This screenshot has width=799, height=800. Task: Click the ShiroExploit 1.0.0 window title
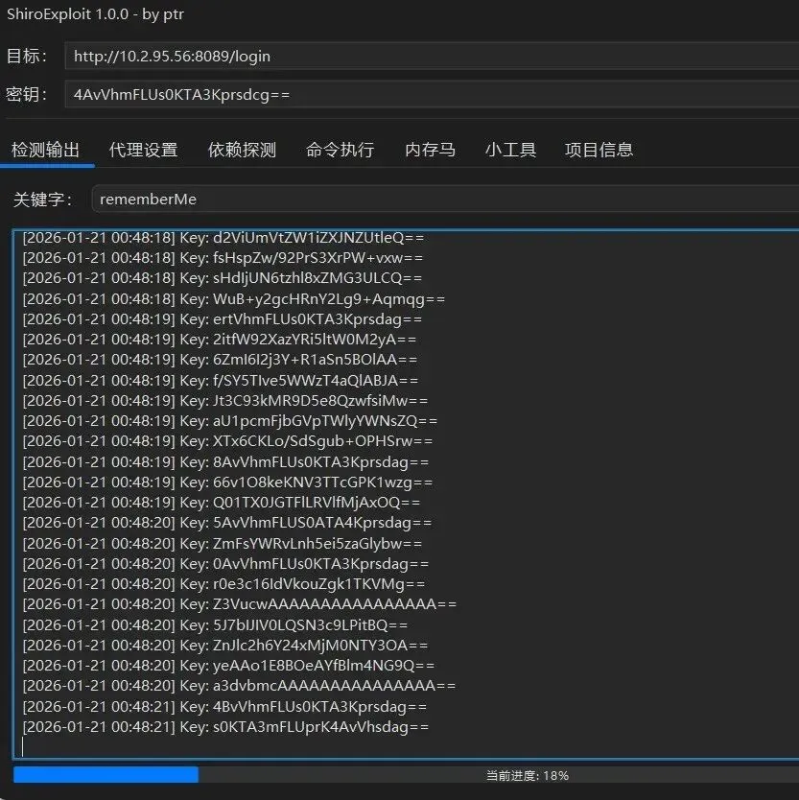coord(95,13)
